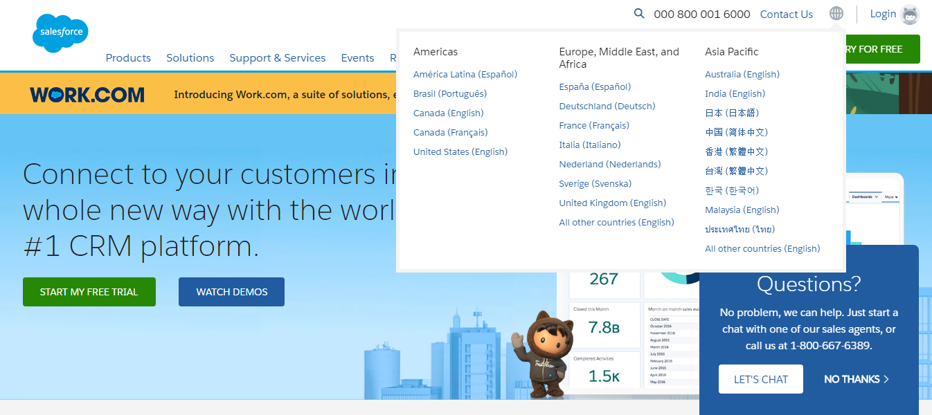932x415 pixels.
Task: Select Canada (Français)
Action: [x=451, y=132]
